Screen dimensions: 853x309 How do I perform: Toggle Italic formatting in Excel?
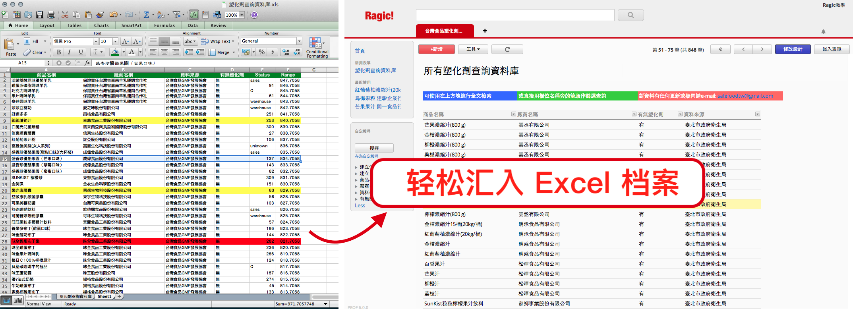click(x=70, y=52)
